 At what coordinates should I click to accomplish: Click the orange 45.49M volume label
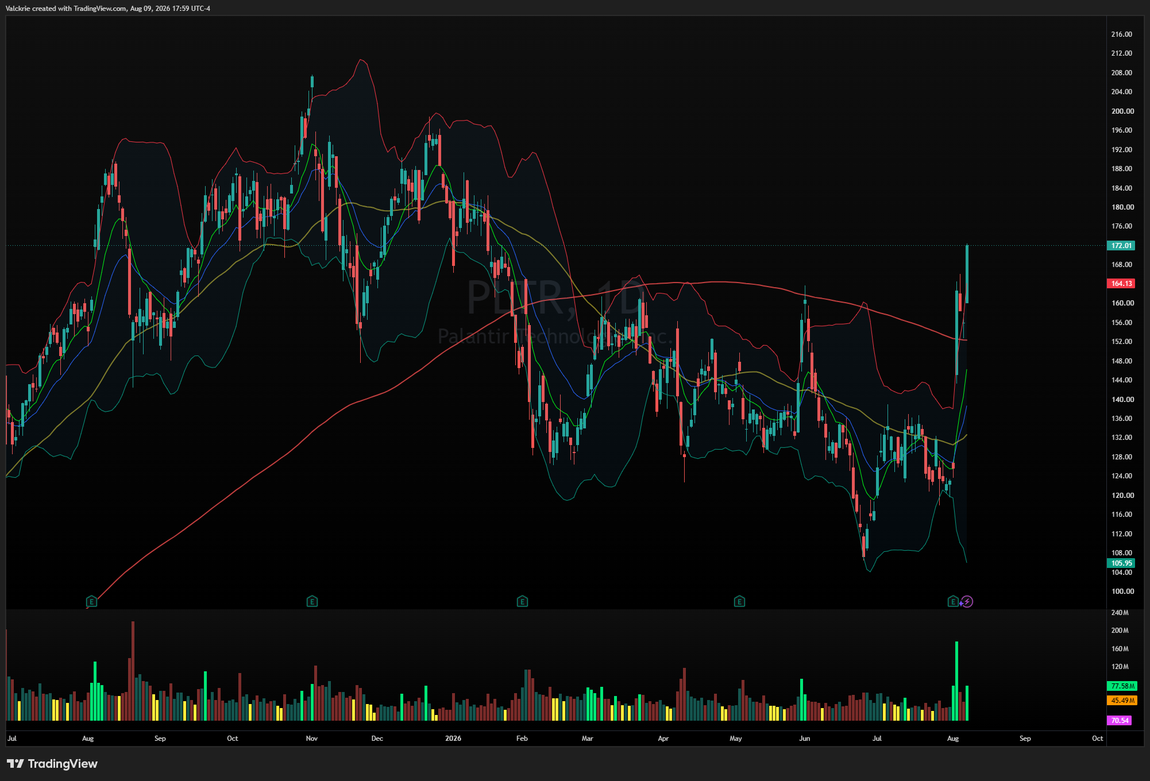pyautogui.click(x=1122, y=701)
